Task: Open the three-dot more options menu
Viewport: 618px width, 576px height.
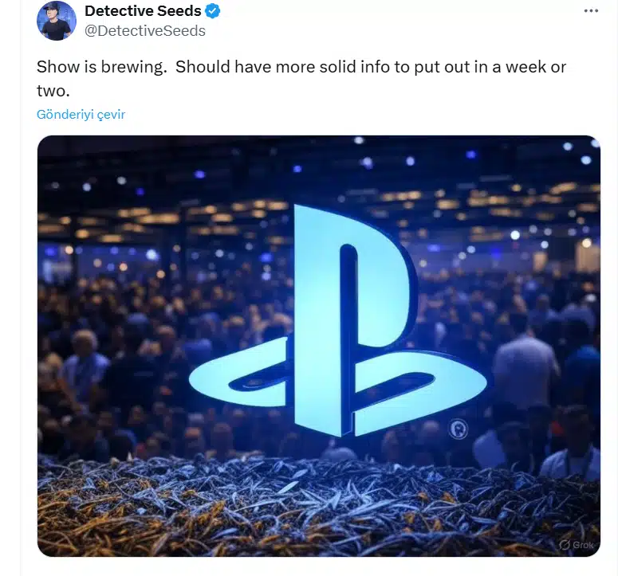Action: [x=591, y=11]
